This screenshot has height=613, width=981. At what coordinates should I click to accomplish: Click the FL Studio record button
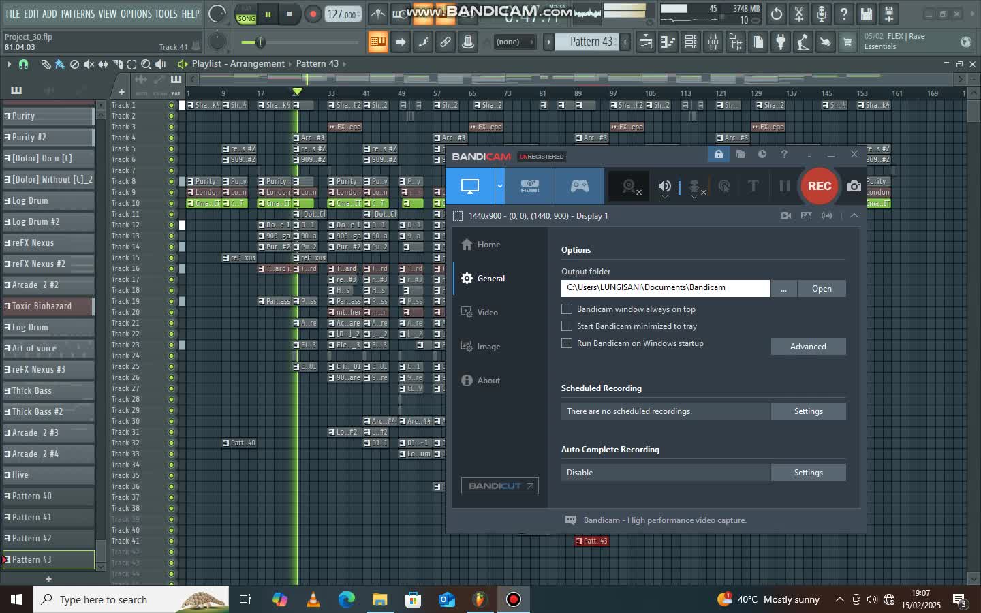click(x=313, y=14)
